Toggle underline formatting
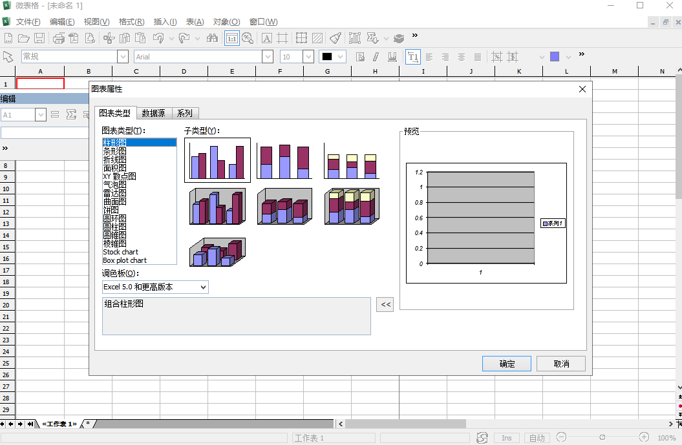 tap(392, 57)
